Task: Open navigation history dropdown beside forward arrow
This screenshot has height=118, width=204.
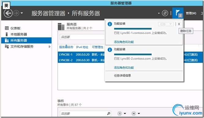Action: 22,13
